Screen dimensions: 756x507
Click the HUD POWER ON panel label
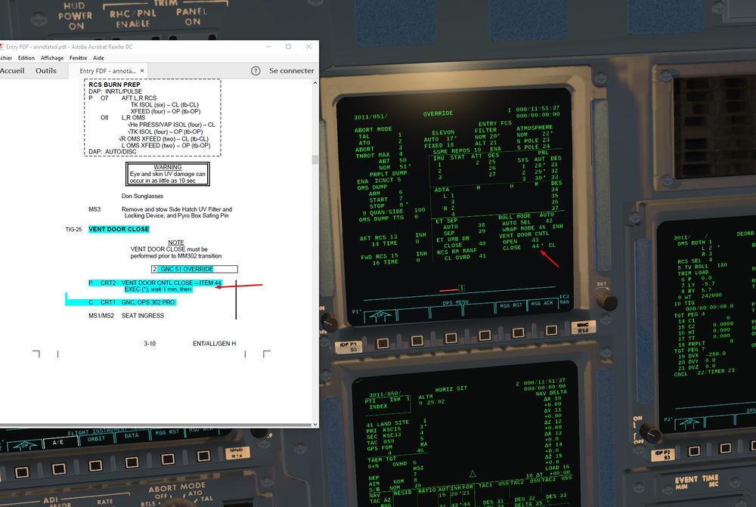tap(75, 16)
